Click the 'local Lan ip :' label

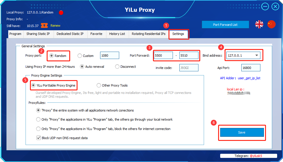pyautogui.click(x=235, y=89)
